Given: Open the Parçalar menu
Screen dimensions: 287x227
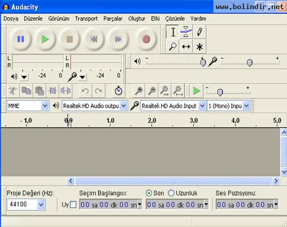Looking at the screenshot, I should tap(113, 18).
